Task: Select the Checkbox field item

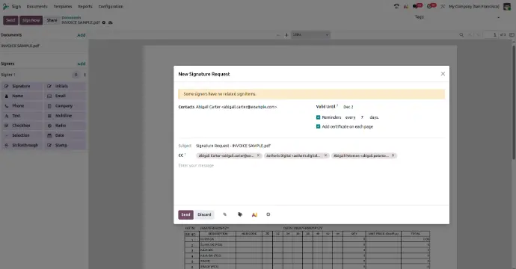Action: [x=22, y=126]
